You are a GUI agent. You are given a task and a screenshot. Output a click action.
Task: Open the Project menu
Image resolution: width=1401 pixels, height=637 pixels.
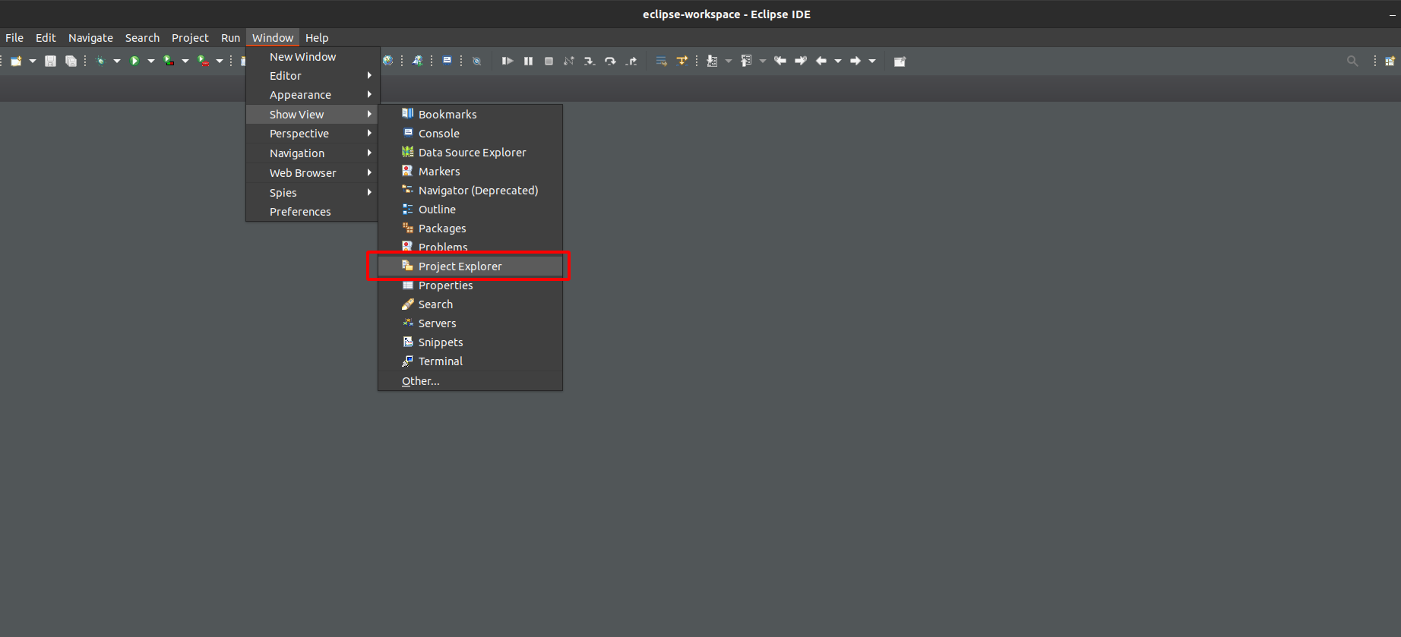pyautogui.click(x=190, y=37)
